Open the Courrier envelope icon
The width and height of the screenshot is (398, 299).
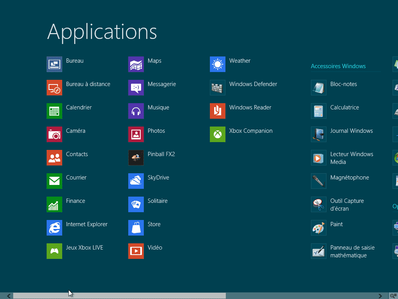point(54,181)
